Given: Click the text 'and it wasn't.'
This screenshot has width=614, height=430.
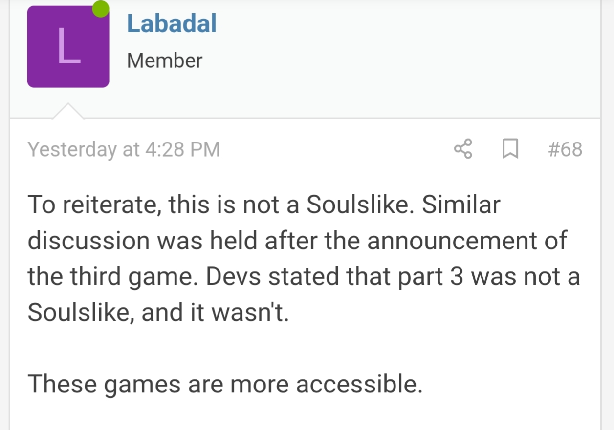Looking at the screenshot, I should tap(216, 312).
